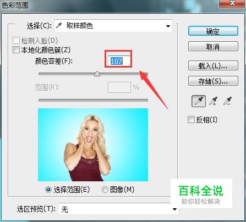Tick the 检测人脸(D) checkbox

[x=16, y=41]
